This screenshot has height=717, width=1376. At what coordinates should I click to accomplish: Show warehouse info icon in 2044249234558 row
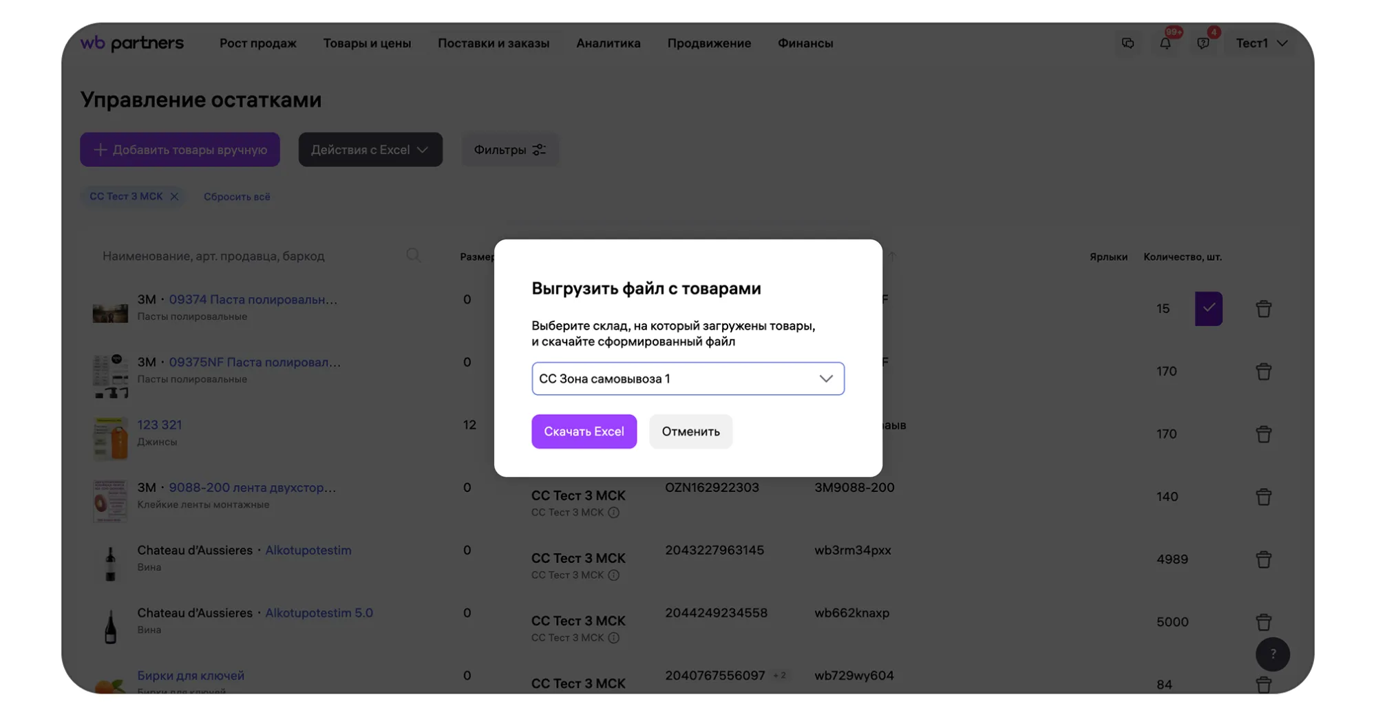614,638
